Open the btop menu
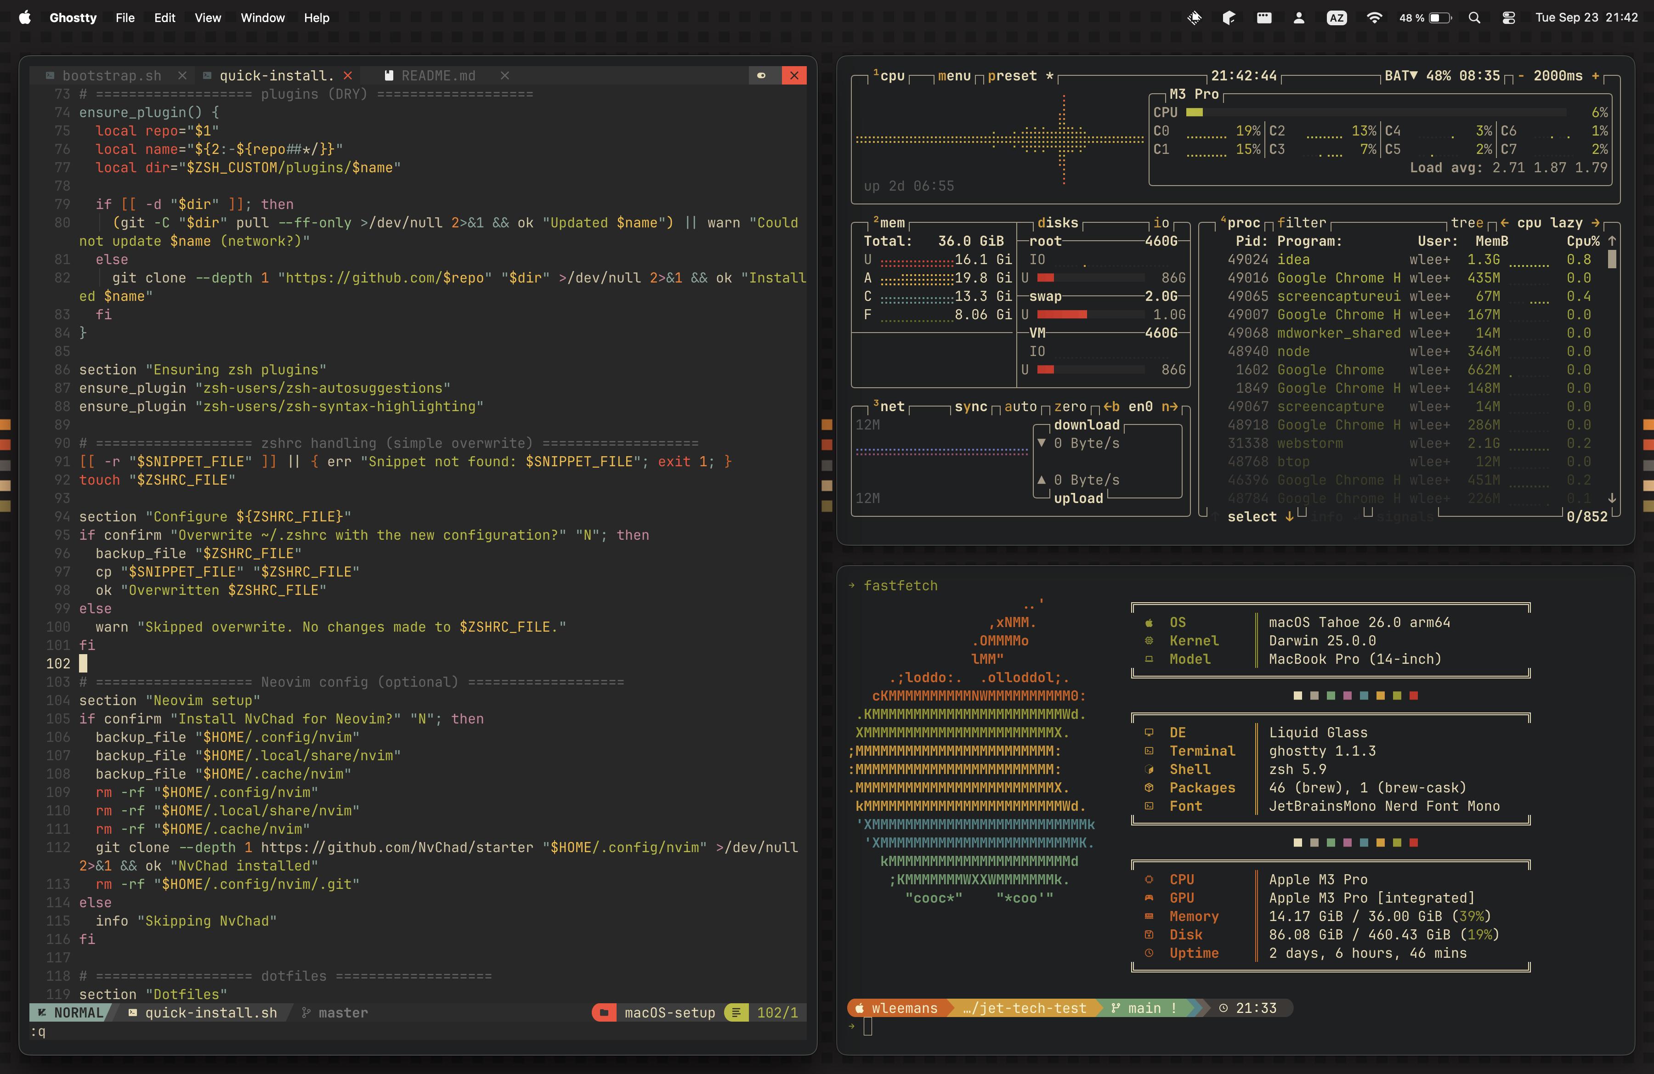The width and height of the screenshot is (1654, 1074). (x=954, y=76)
